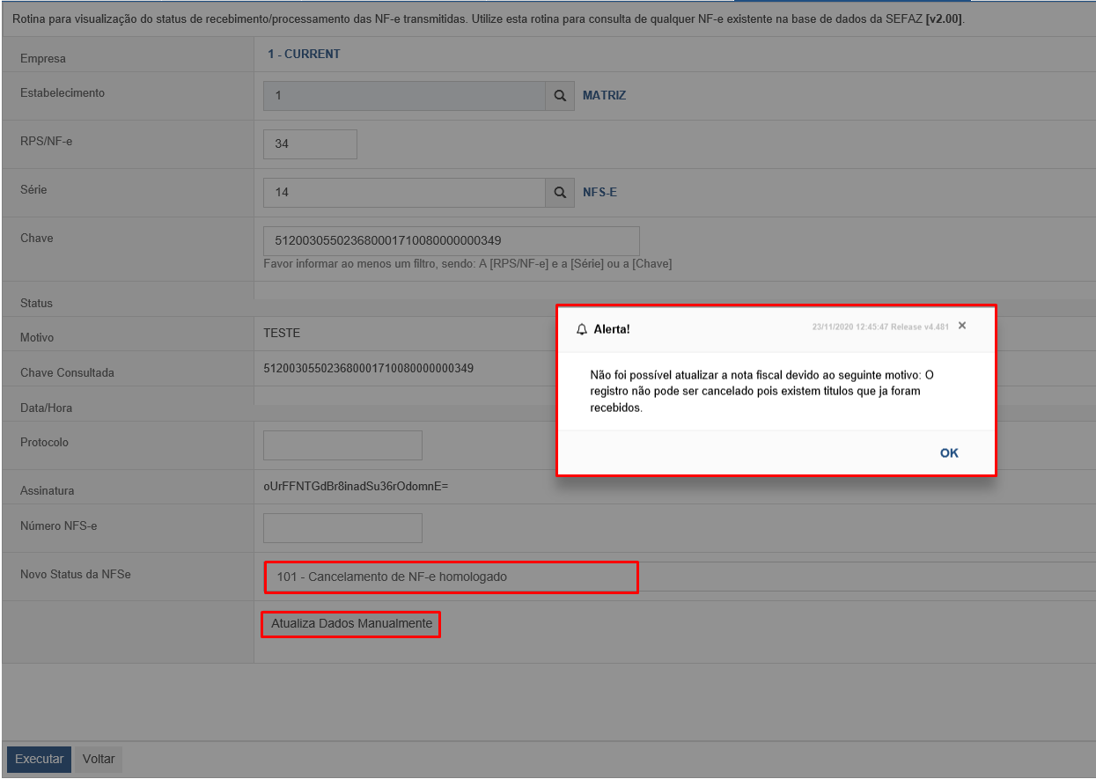Click the routine description text at the top
This screenshot has width=1096, height=779.
pos(489,18)
